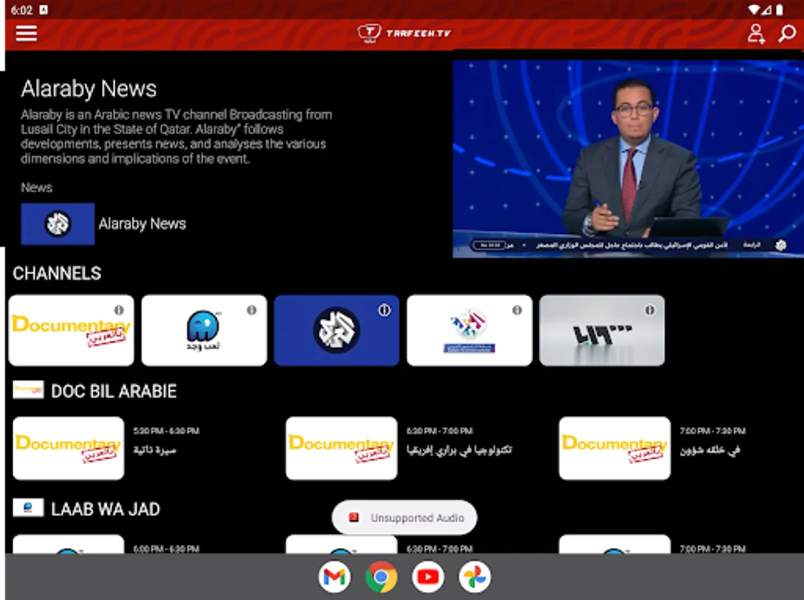Open the hamburger navigation menu
Image resolution: width=804 pixels, height=600 pixels.
click(26, 33)
